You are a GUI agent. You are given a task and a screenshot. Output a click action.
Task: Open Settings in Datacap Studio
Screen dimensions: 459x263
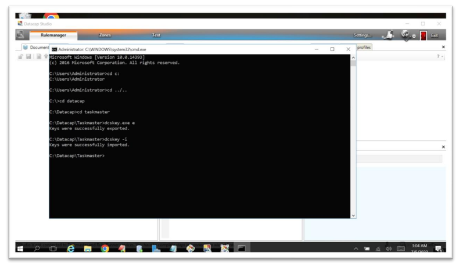363,35
